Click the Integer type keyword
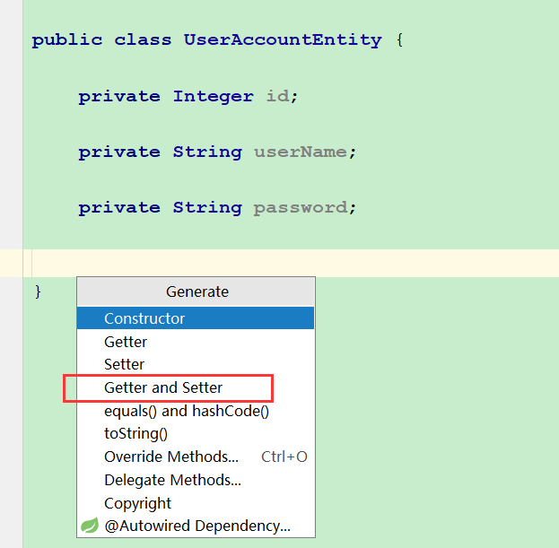The height and width of the screenshot is (548, 559). (214, 96)
